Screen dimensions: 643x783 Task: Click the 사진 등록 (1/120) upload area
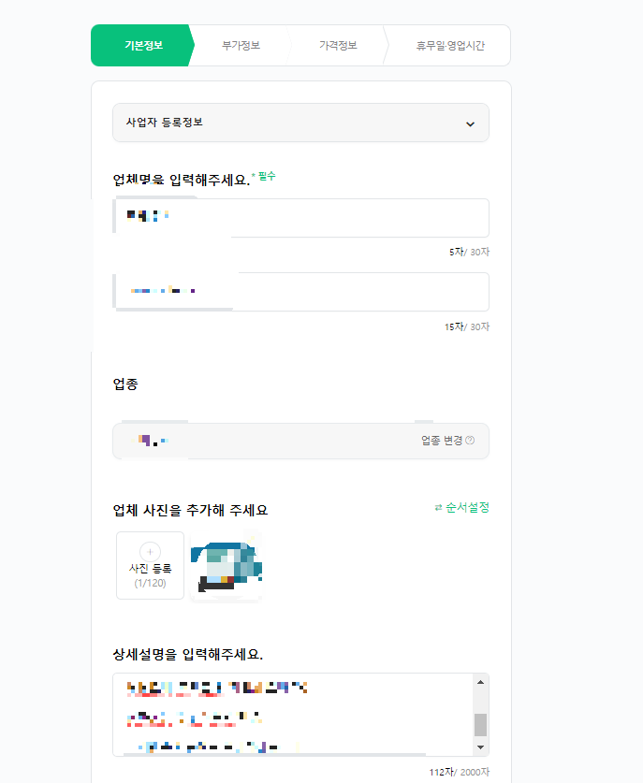pyautogui.click(x=150, y=566)
